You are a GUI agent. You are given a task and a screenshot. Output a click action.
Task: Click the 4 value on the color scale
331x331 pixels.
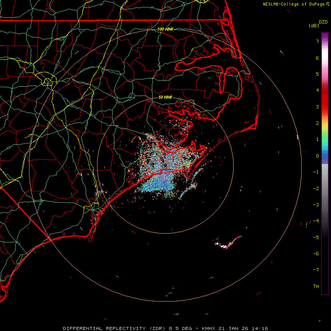pyautogui.click(x=317, y=90)
